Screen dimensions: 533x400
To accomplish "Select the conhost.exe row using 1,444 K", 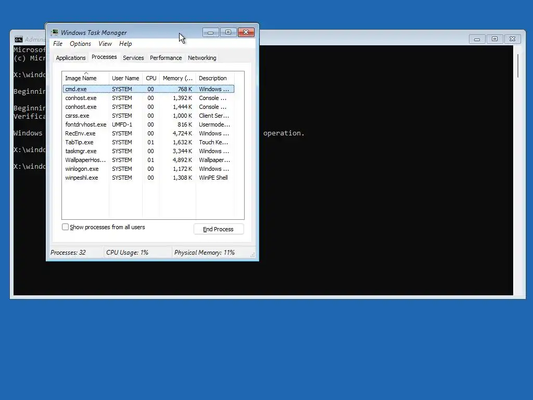I will point(148,107).
